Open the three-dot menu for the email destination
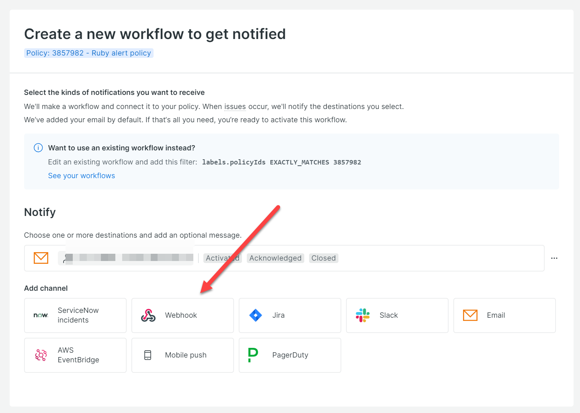580x413 pixels. (x=554, y=258)
